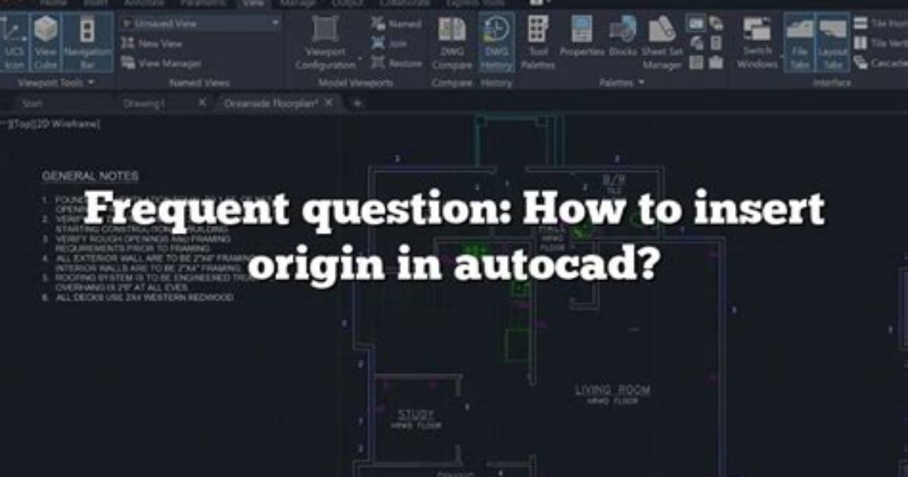
Task: Open the View Manager
Action: (162, 63)
